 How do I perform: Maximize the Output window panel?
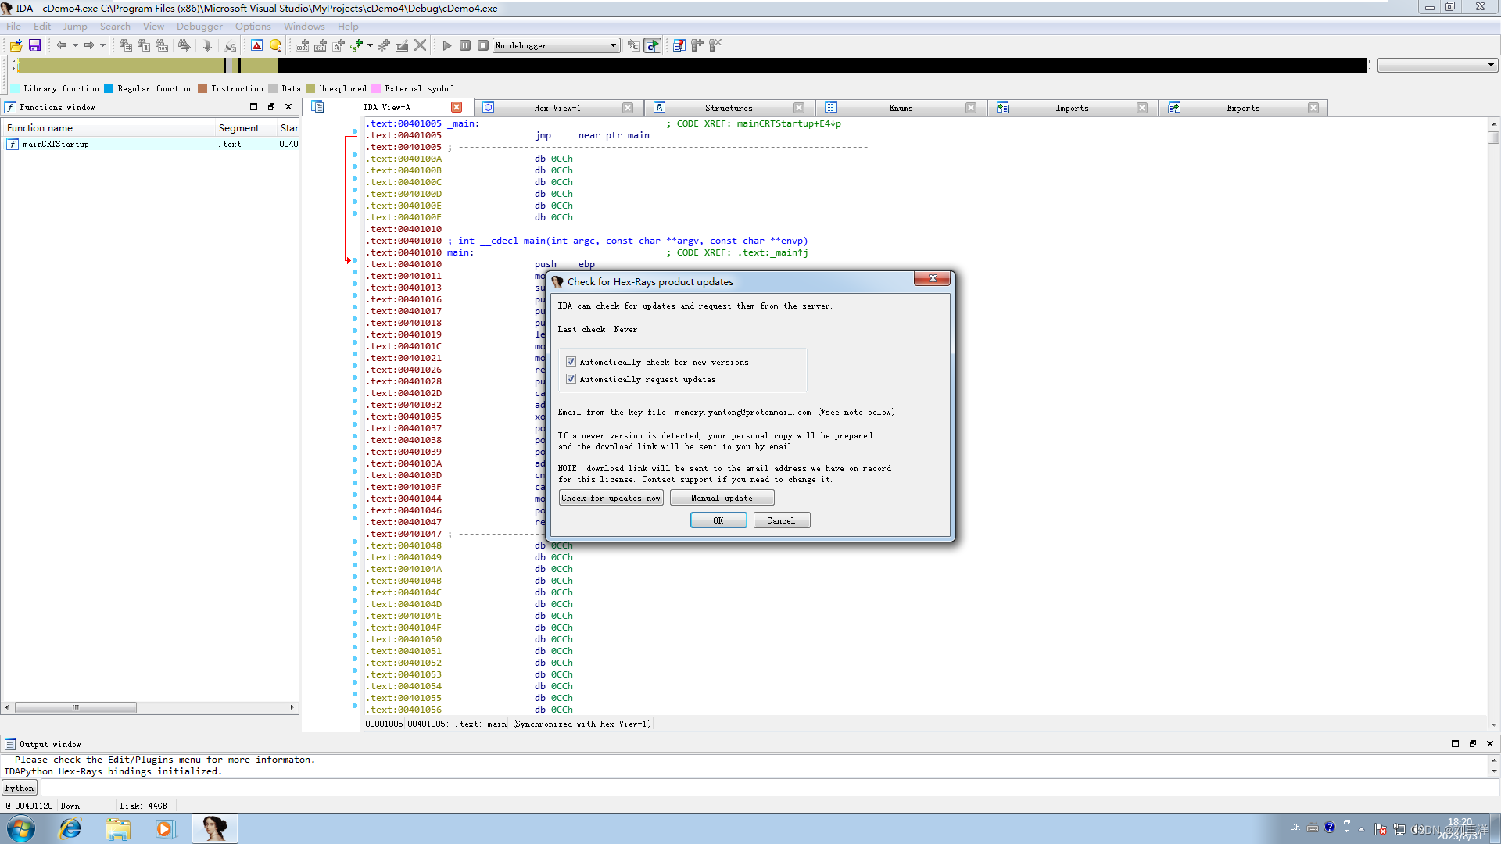click(x=1455, y=744)
